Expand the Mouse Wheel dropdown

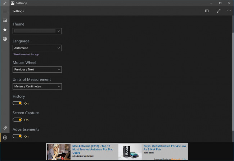pos(37,70)
